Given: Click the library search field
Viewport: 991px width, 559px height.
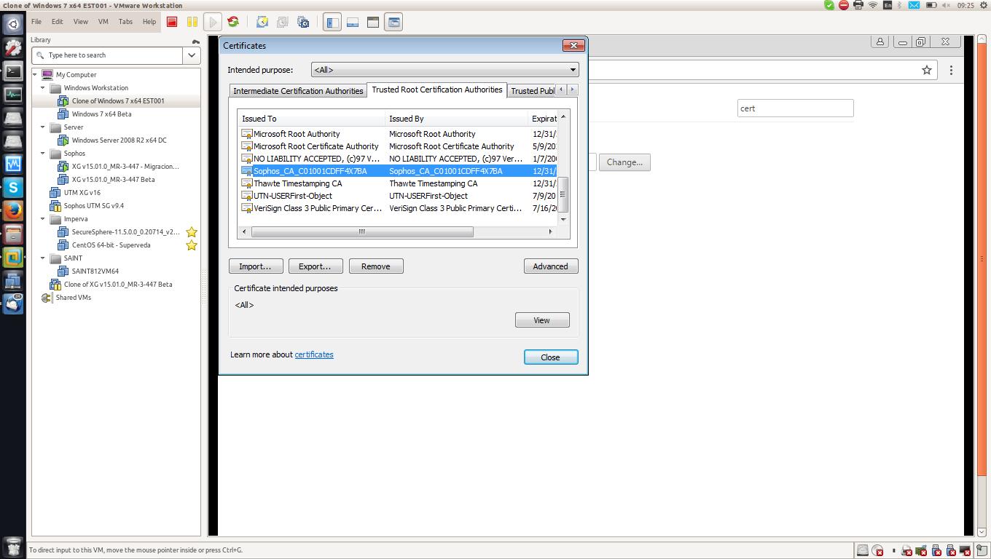Looking at the screenshot, I should (x=108, y=55).
